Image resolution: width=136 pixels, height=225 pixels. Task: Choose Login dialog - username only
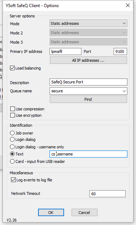[12, 147]
